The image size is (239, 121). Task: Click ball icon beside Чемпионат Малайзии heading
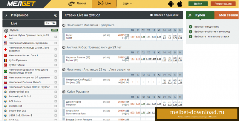[64, 25]
